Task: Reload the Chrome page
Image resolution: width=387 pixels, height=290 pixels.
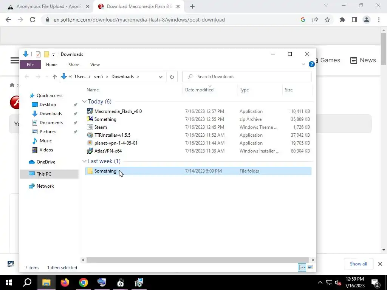Action: (33, 20)
